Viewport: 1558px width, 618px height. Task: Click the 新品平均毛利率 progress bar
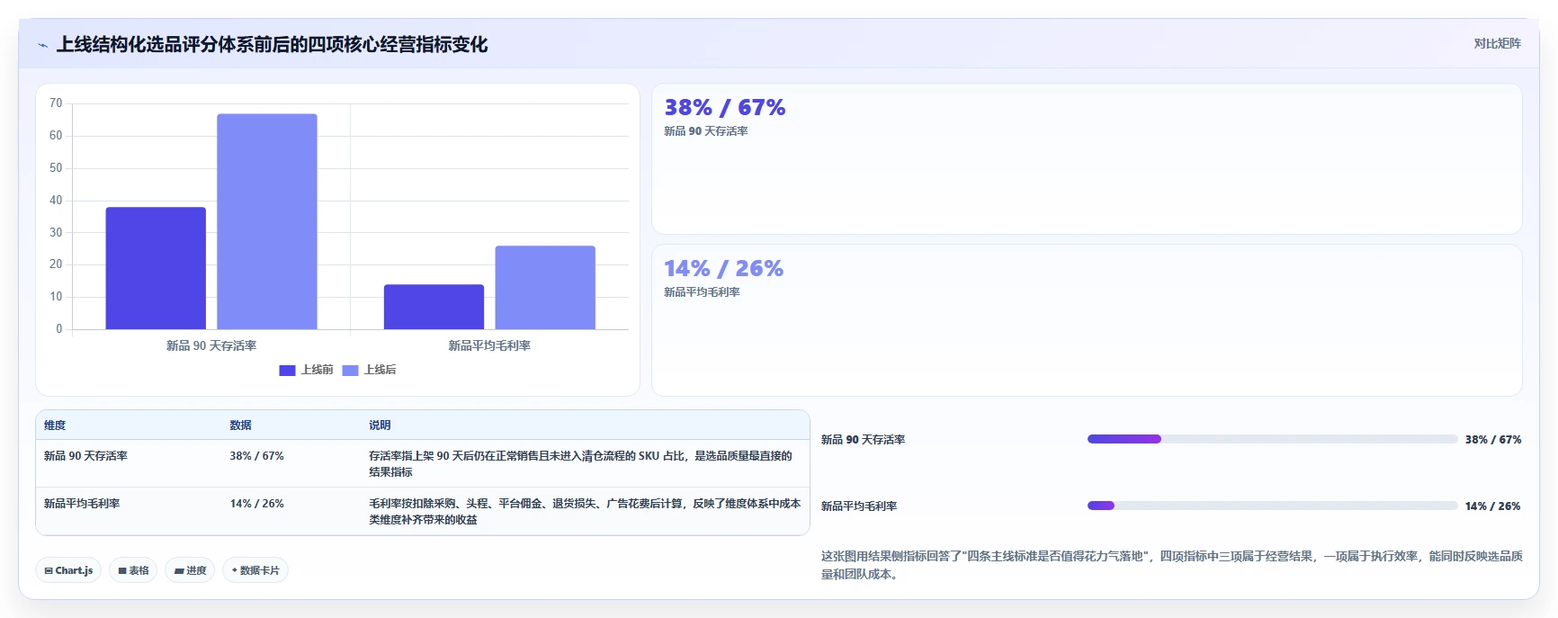[x=1272, y=506]
